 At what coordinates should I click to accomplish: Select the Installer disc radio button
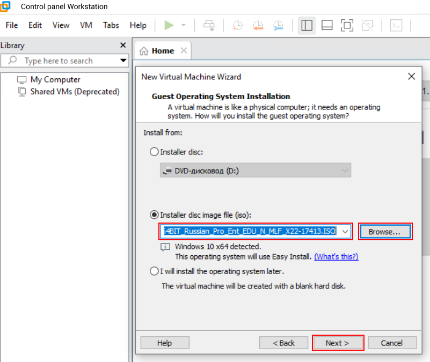point(155,152)
